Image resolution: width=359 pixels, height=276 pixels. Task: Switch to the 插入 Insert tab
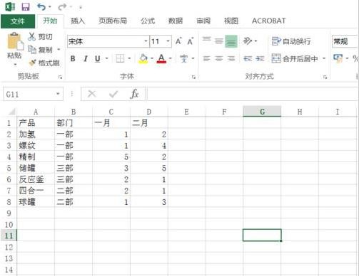pyautogui.click(x=78, y=21)
